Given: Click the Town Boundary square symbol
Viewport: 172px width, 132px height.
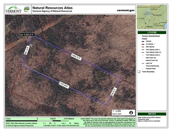Looking at the screenshot, I should (139, 72).
